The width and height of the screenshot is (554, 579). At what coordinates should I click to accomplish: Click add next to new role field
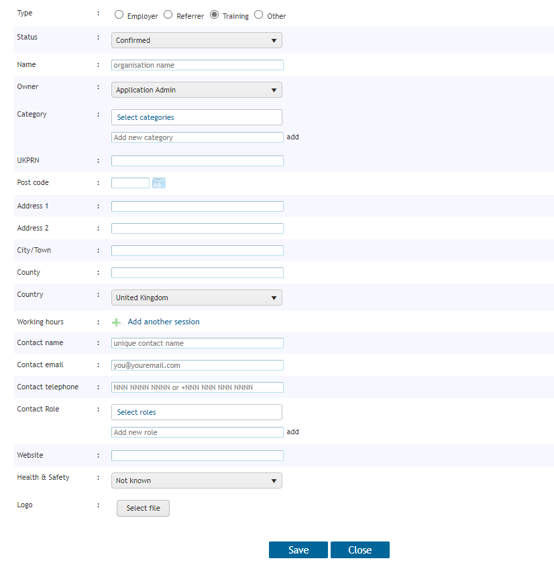292,432
